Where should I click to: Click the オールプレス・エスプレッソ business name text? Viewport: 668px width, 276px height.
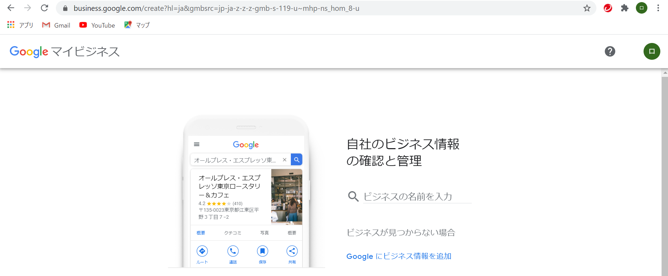point(229,186)
